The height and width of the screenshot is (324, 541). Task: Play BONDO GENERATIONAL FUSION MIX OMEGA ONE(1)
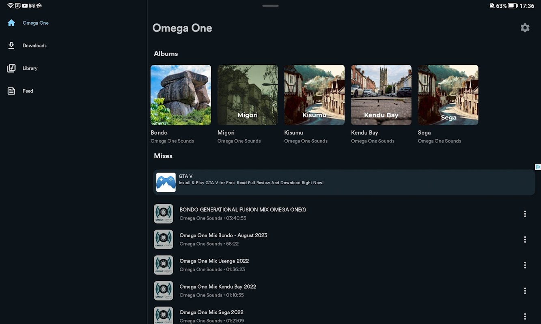[243, 210]
